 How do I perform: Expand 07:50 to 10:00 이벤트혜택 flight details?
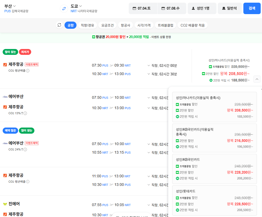tap(149, 144)
